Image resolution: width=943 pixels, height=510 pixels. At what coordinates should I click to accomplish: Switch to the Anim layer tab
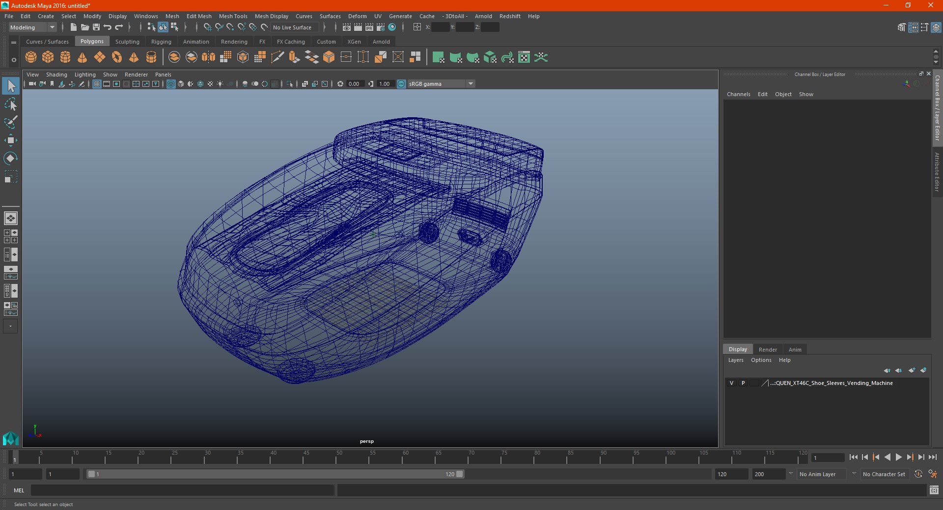click(x=795, y=350)
